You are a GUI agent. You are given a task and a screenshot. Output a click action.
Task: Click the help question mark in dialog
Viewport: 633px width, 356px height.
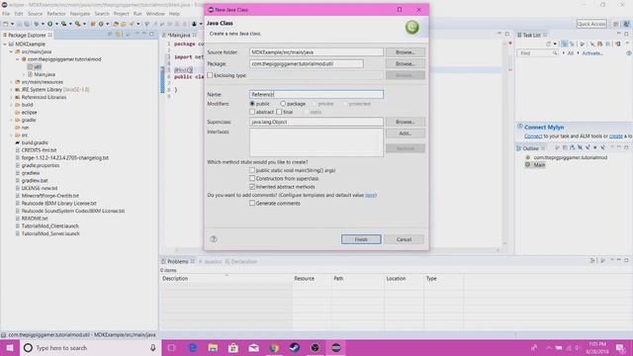pyautogui.click(x=214, y=239)
